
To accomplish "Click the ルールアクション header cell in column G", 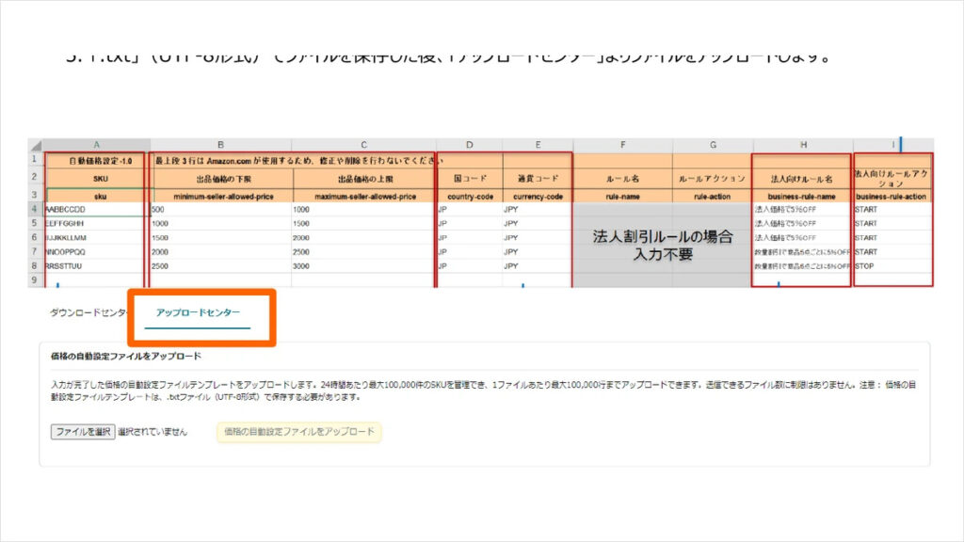I will coord(713,179).
